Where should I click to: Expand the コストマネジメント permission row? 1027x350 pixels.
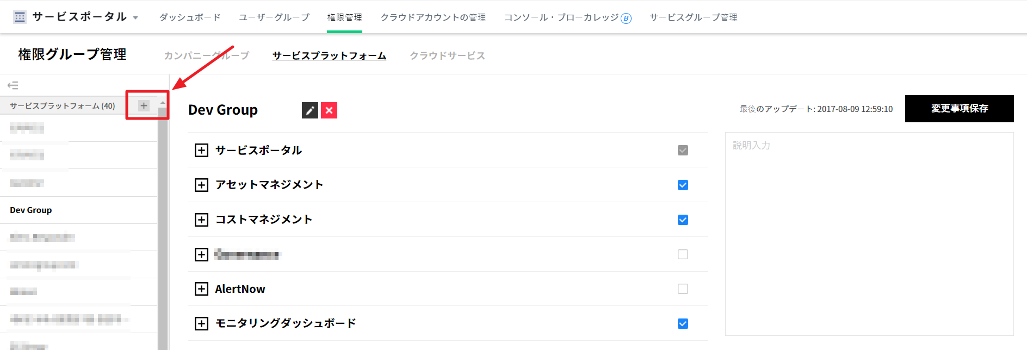click(x=201, y=220)
